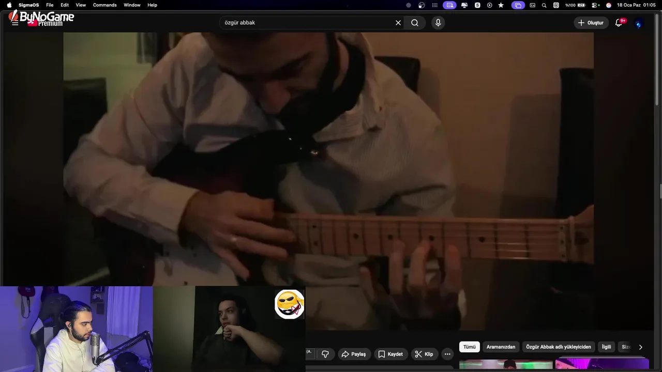Open the account avatar menu
The width and height of the screenshot is (662, 372).
click(x=639, y=23)
